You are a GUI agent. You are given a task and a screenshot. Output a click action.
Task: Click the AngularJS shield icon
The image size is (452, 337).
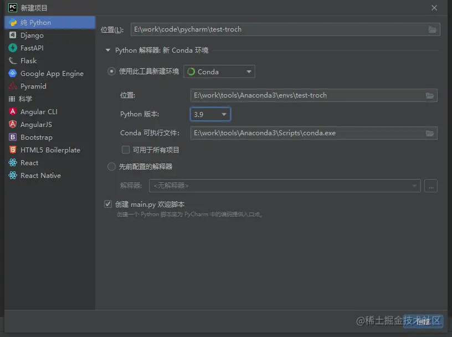13,124
